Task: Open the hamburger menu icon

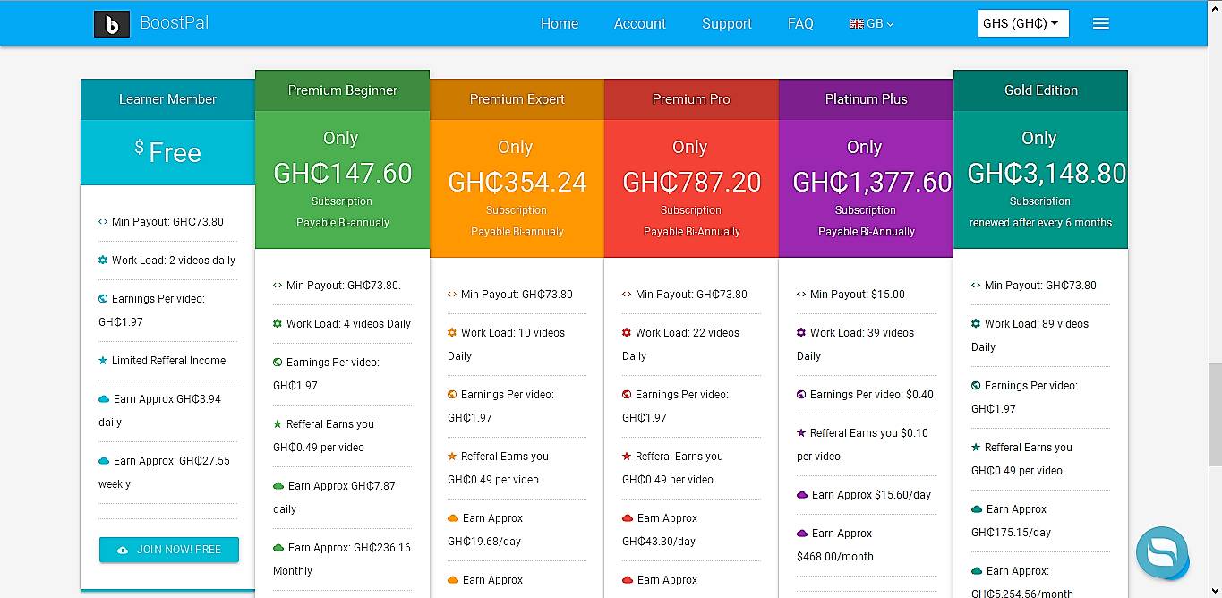Action: click(1100, 24)
